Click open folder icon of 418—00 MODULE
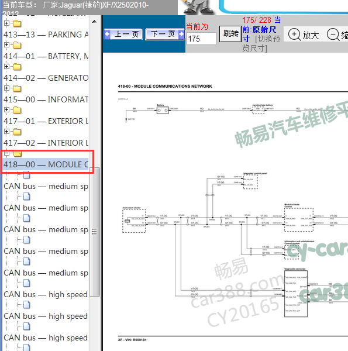 pos(17,153)
